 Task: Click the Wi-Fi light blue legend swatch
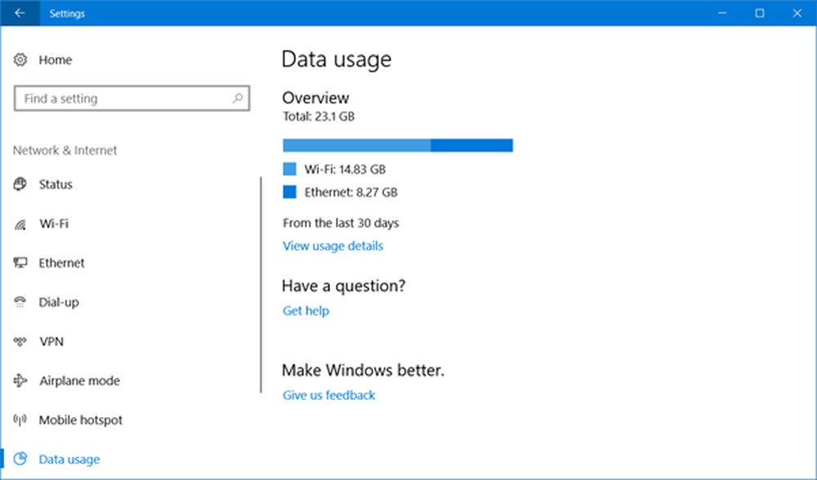click(x=289, y=170)
